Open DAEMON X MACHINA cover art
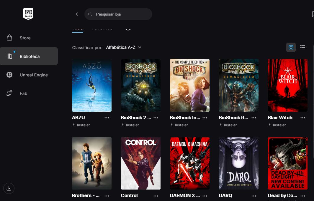This screenshot has height=201, width=314. click(x=190, y=163)
